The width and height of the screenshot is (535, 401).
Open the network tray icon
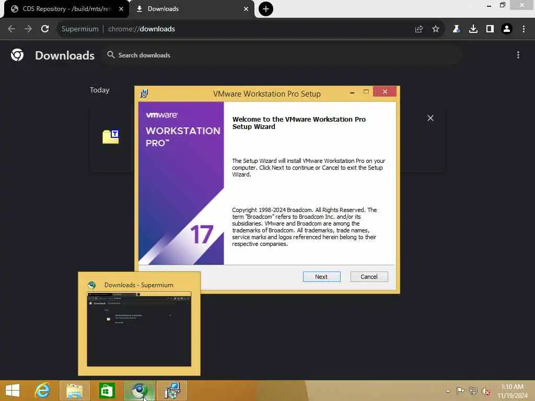pyautogui.click(x=473, y=391)
